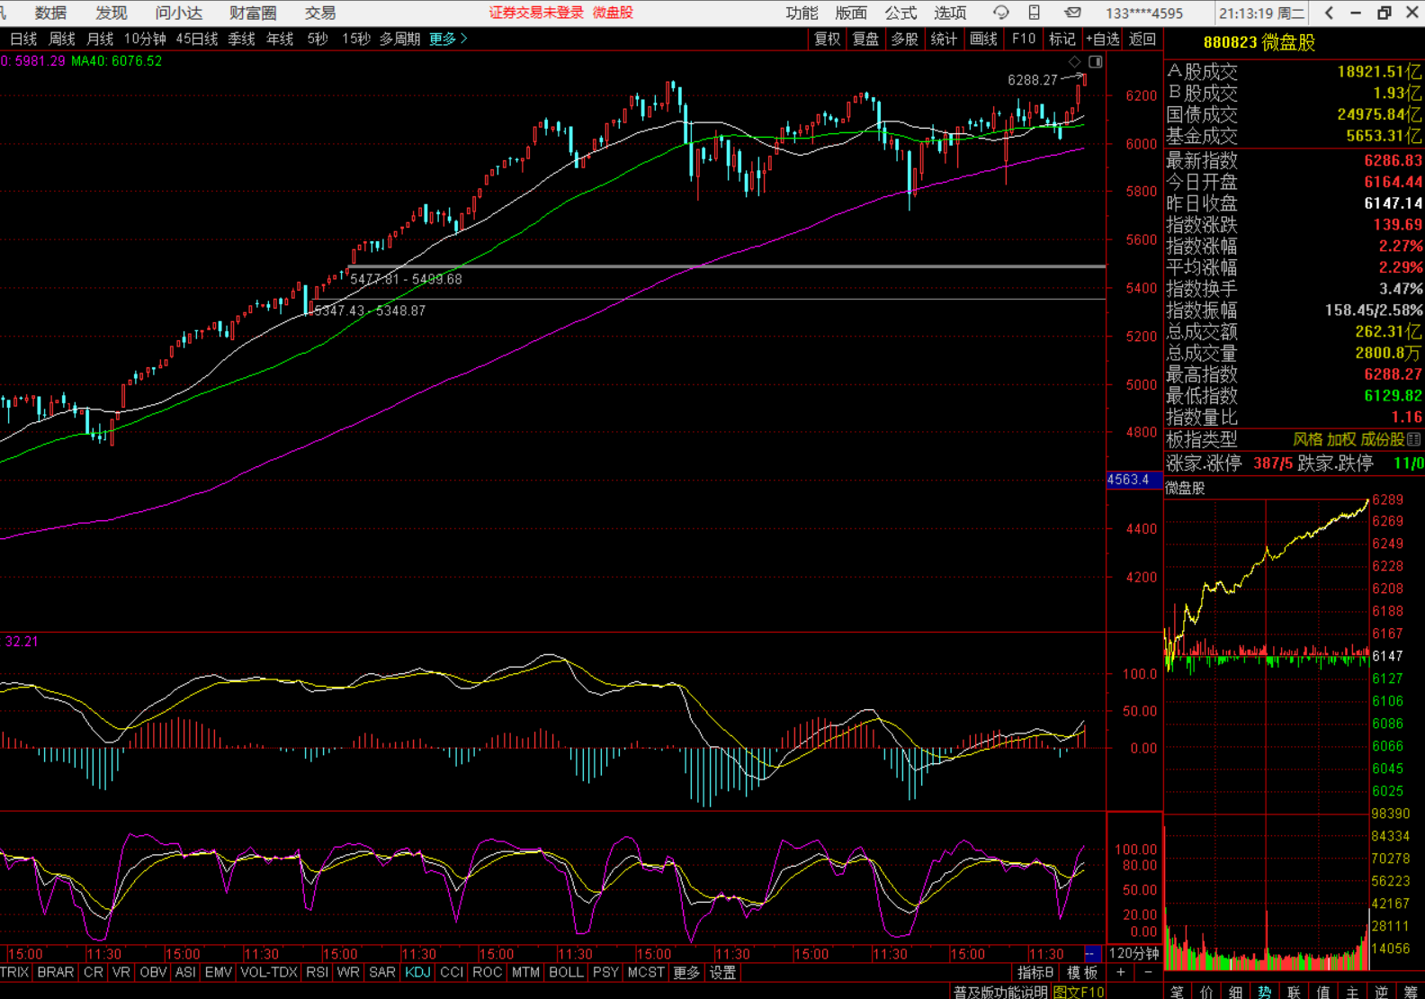Switch chart to 周线 period
This screenshot has height=999, width=1425.
(x=62, y=39)
